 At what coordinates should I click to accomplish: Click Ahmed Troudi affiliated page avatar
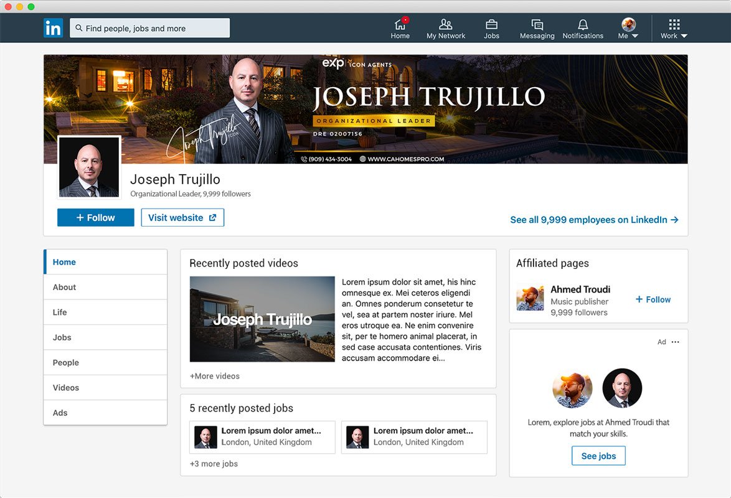coord(530,298)
